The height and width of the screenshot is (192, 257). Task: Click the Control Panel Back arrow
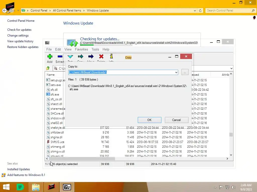[5, 10]
